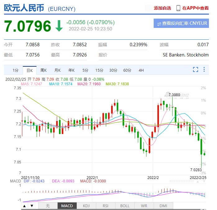The image size is (217, 210).
Task: Switch to the 60分 chart tab
Action: tap(127, 70)
